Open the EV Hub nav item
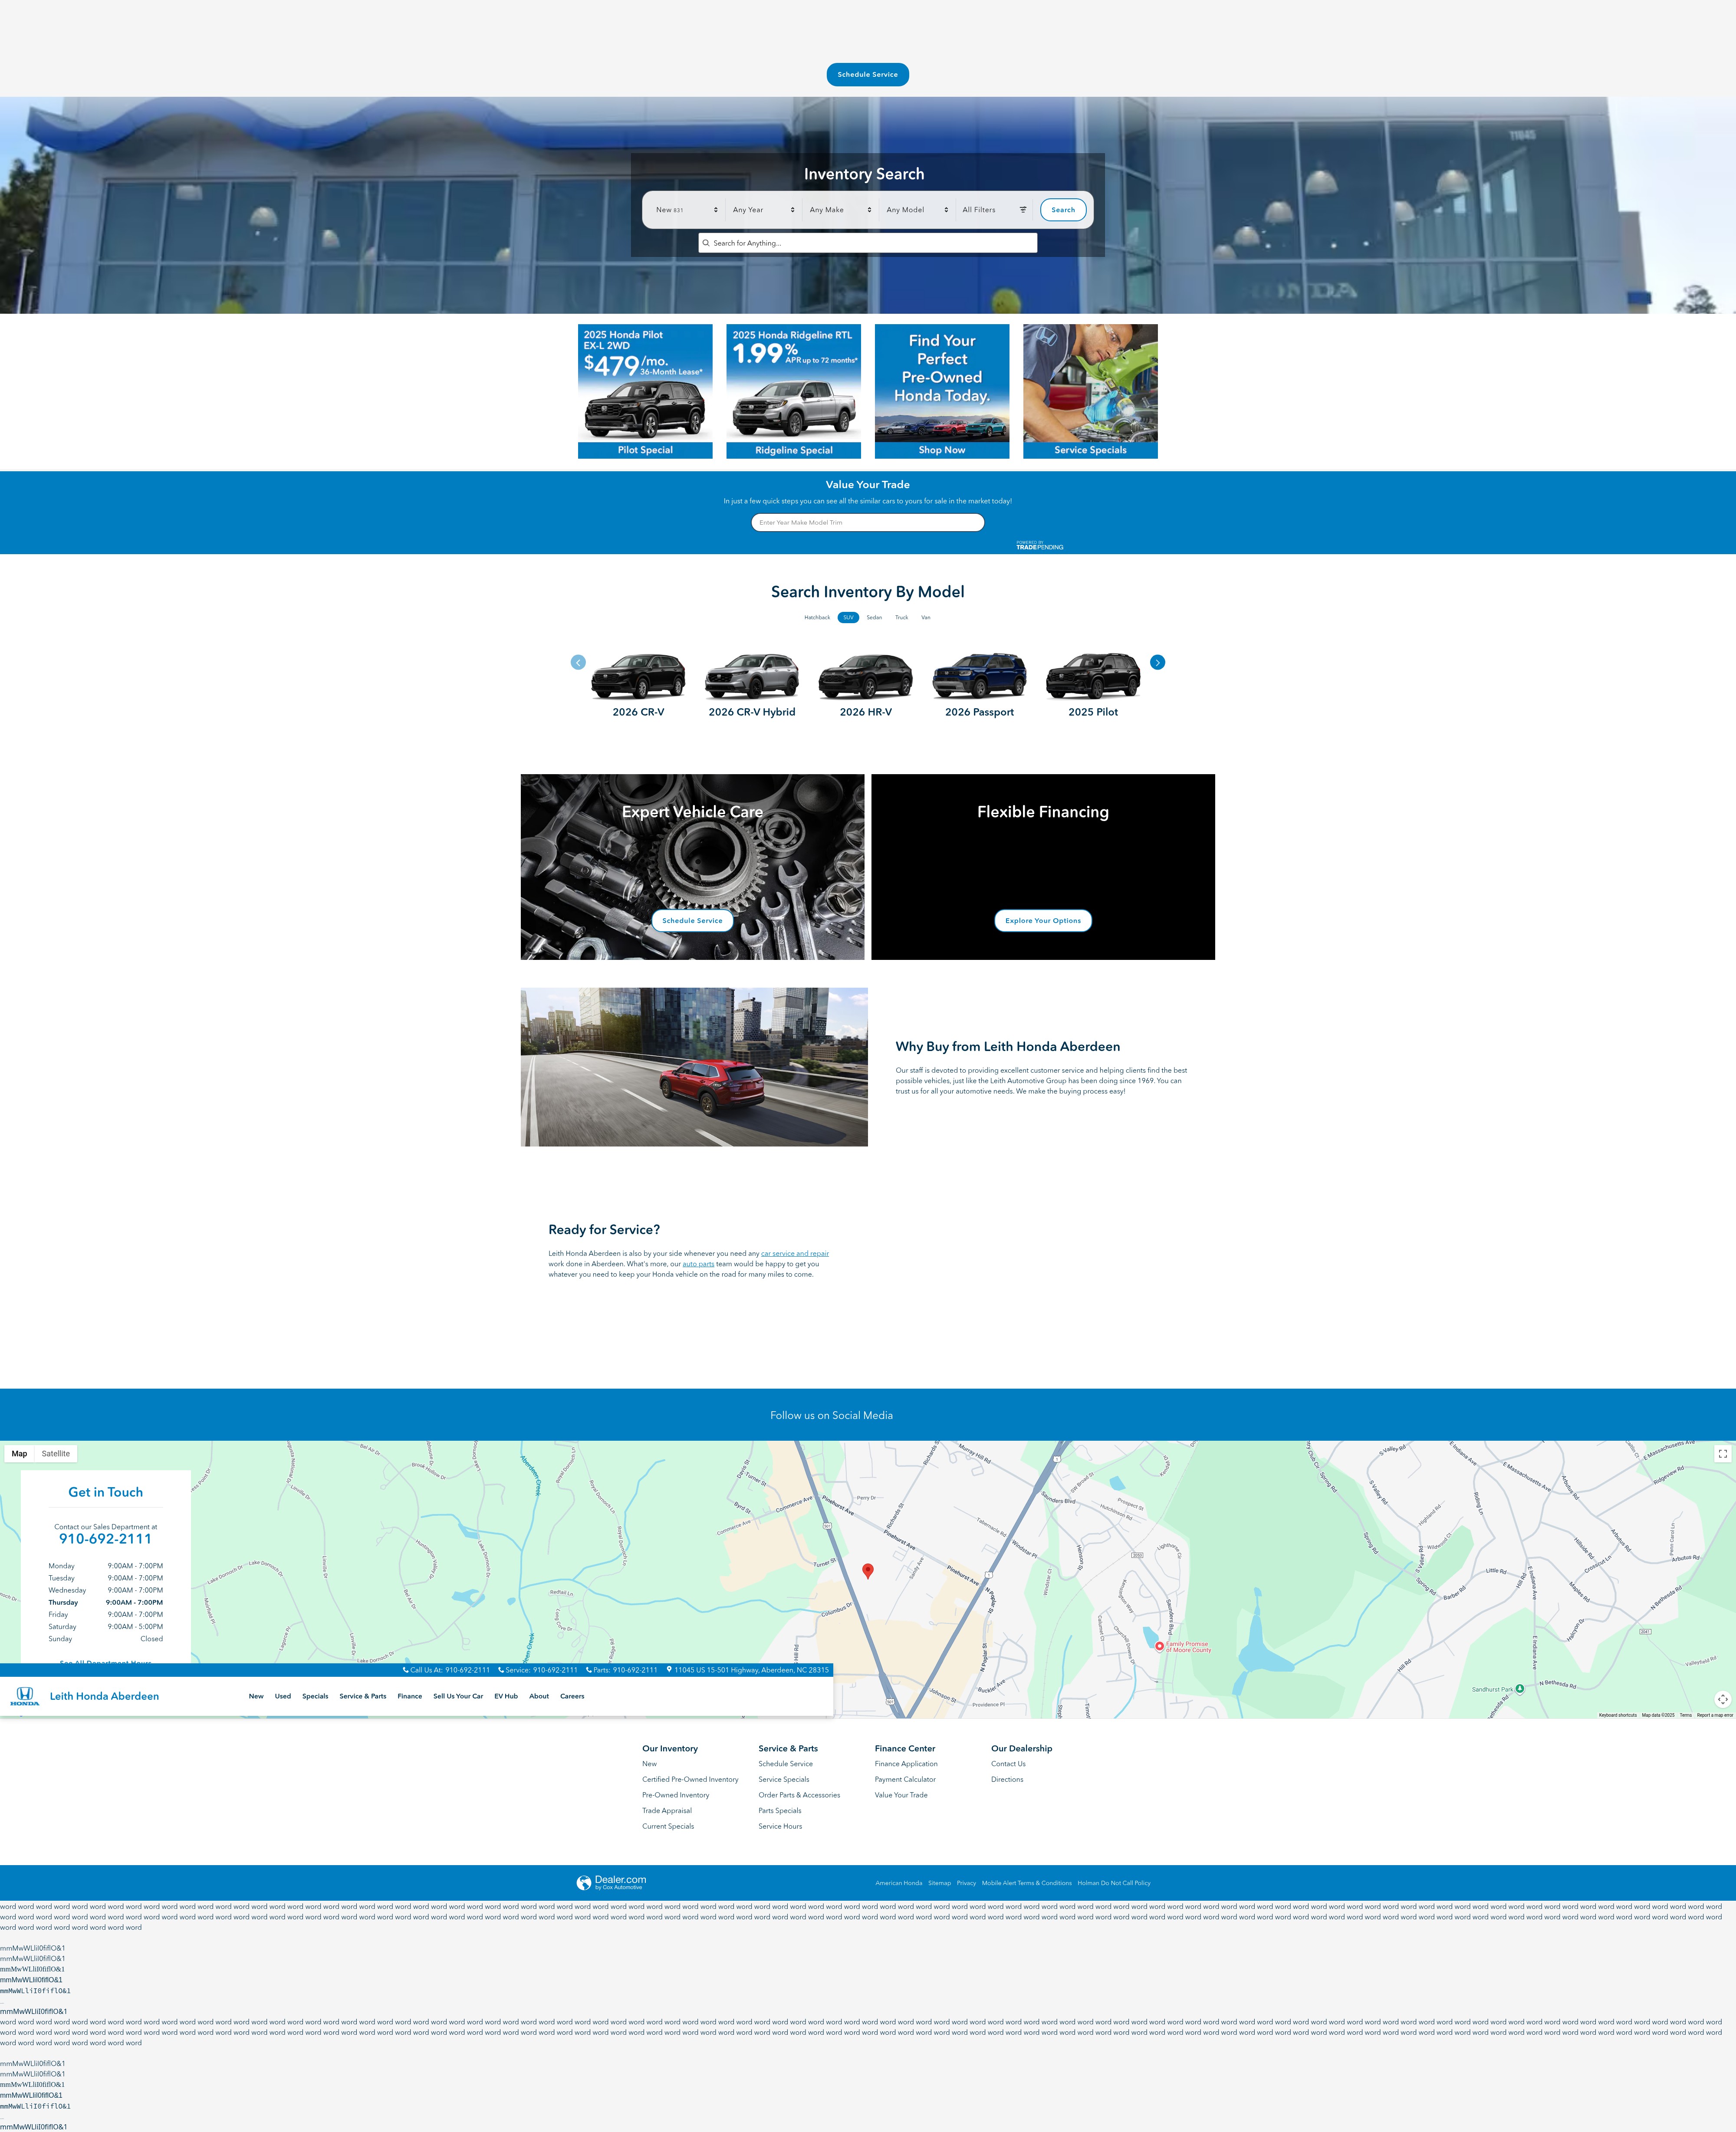 506,1696
